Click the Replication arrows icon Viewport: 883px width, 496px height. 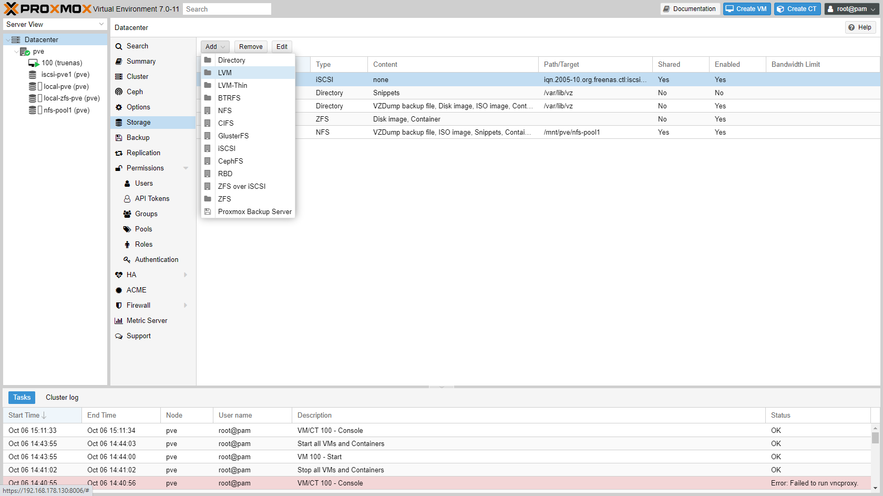click(x=119, y=153)
